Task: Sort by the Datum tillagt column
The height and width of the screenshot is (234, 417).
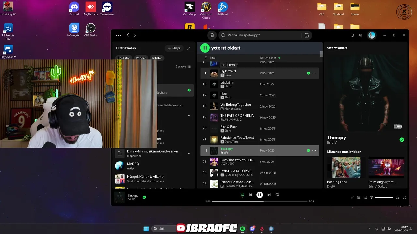Action: click(x=270, y=58)
